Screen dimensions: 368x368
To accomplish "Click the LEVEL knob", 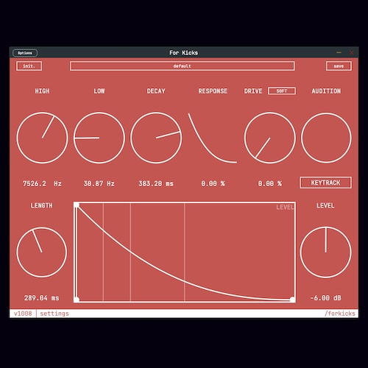I will pyautogui.click(x=326, y=252).
